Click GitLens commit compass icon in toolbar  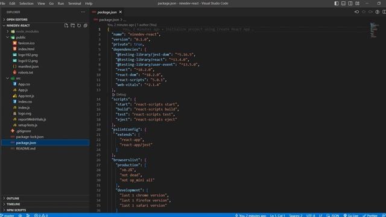pos(378,12)
